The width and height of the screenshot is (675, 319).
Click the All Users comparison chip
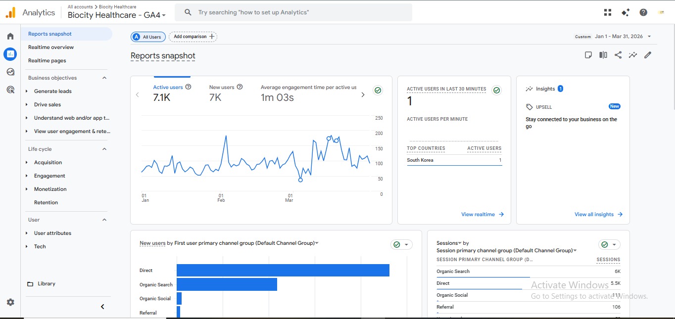click(148, 37)
